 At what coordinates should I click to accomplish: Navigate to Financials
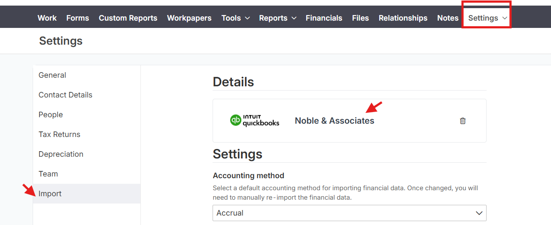tap(324, 18)
